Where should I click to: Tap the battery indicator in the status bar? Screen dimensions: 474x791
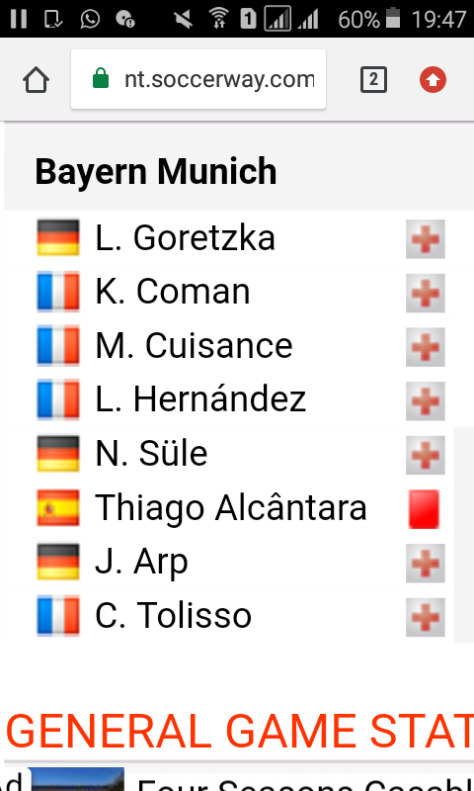[x=392, y=18]
